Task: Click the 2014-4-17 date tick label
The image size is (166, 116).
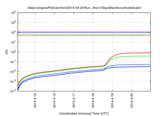Action: pyautogui.click(x=74, y=100)
